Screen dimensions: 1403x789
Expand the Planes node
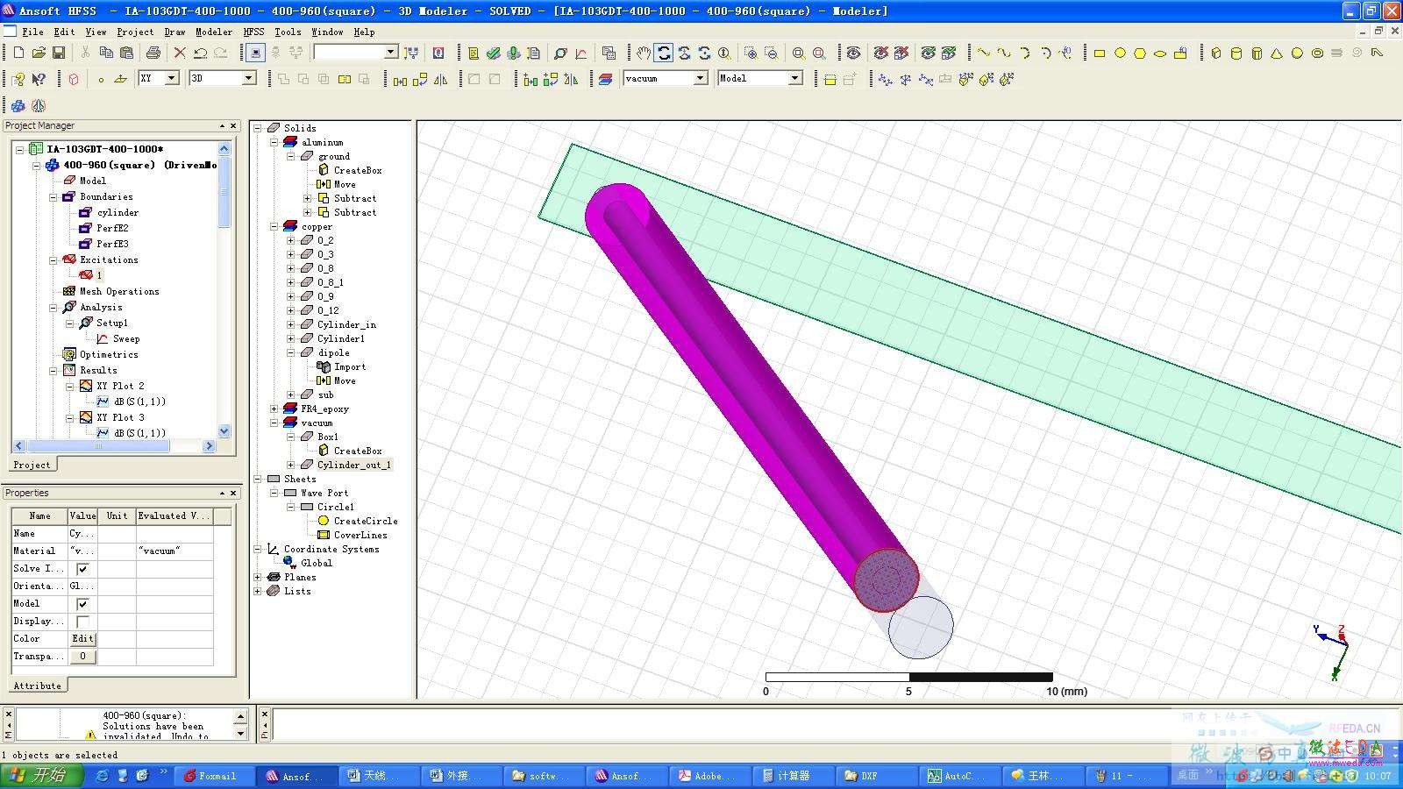pyautogui.click(x=258, y=577)
